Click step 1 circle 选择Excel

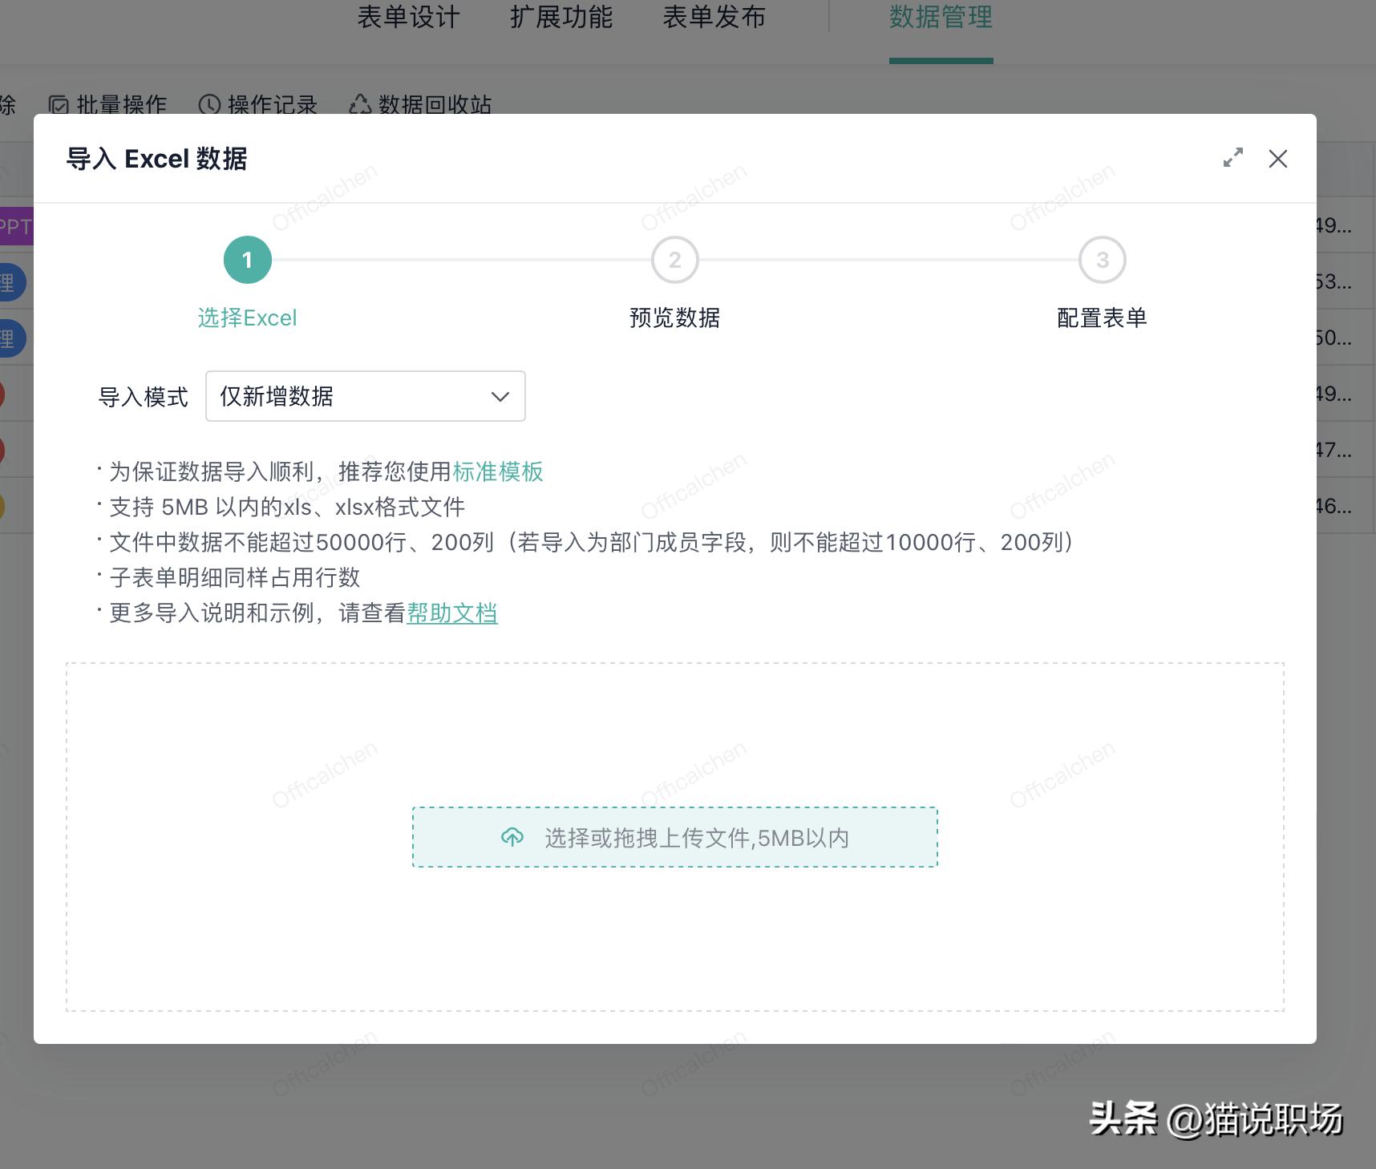tap(247, 260)
